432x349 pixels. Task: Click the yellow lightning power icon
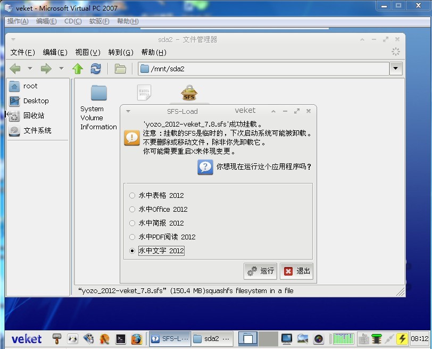402,339
